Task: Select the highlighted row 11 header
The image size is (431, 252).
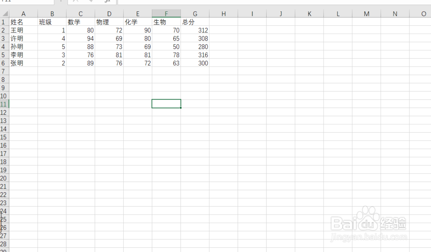Action: [4, 104]
